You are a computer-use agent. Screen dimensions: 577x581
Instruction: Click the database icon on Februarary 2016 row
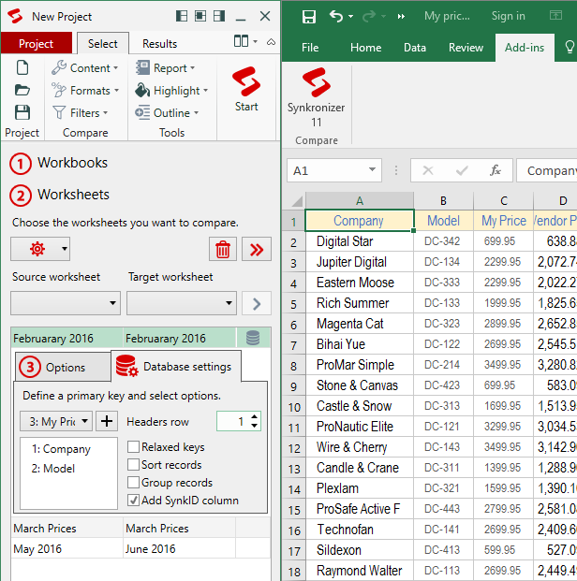(x=253, y=338)
